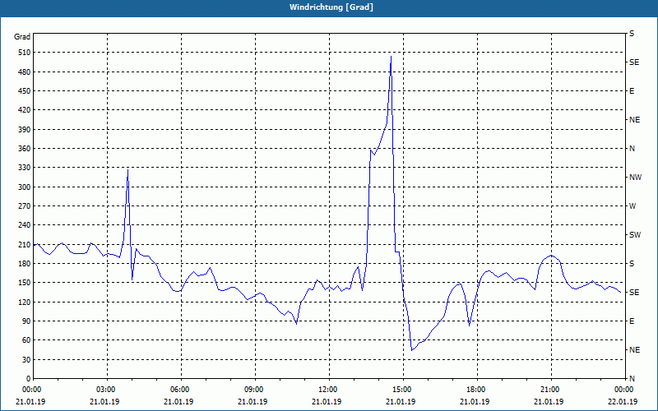Select the y-axis value 240
This screenshot has width=658, height=411.
[x=25, y=225]
